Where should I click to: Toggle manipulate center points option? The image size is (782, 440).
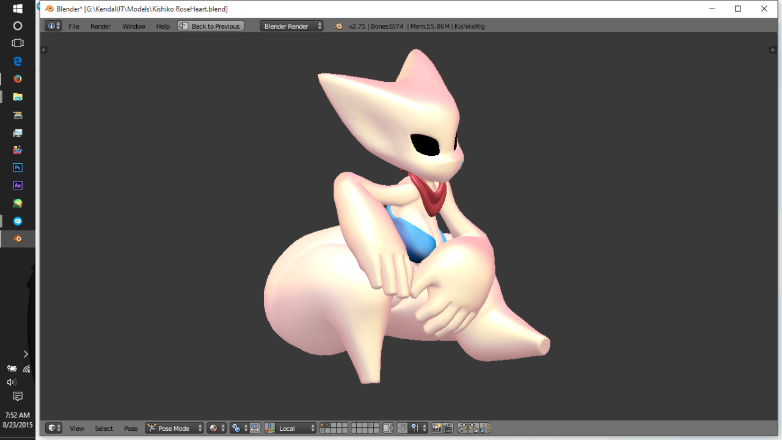(x=255, y=428)
